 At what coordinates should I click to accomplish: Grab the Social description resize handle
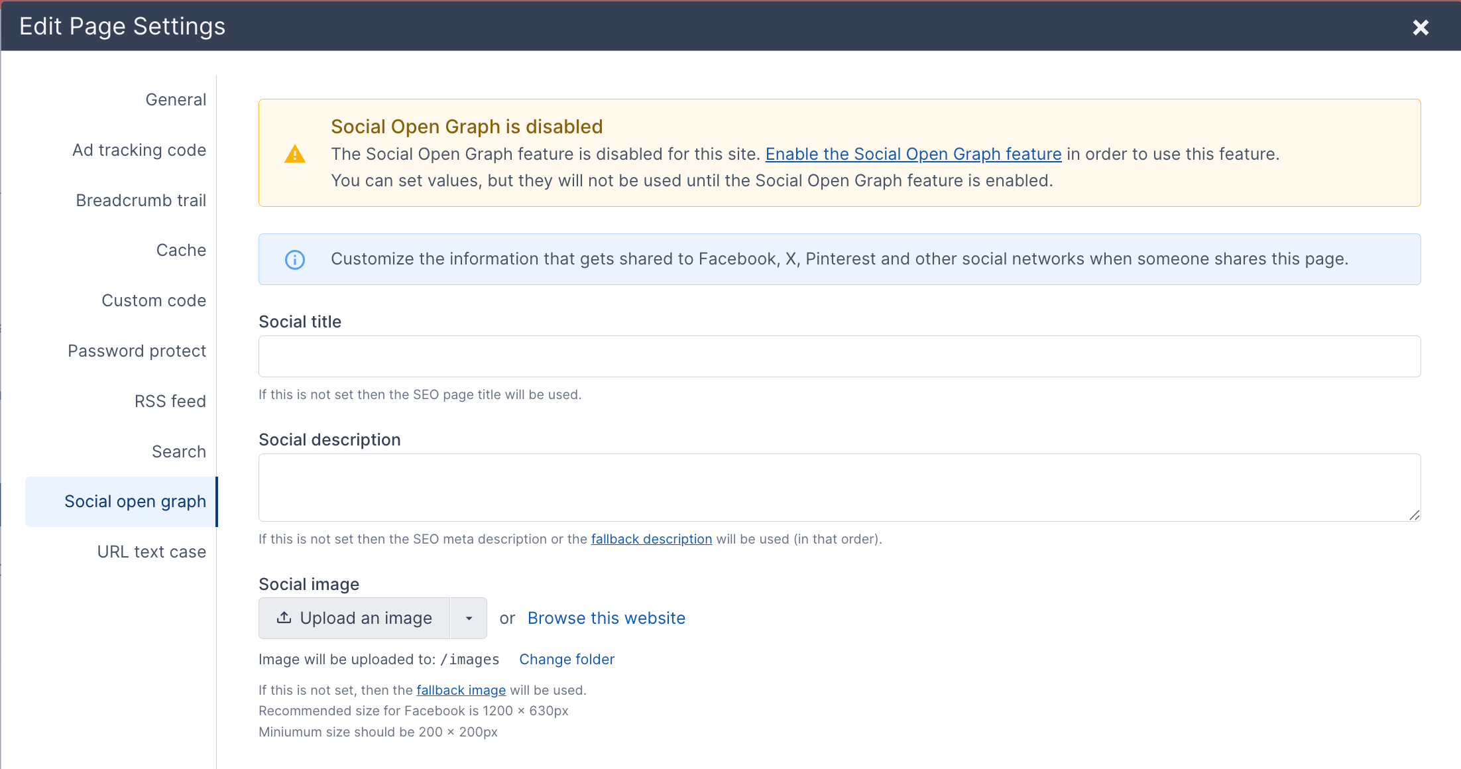point(1414,515)
